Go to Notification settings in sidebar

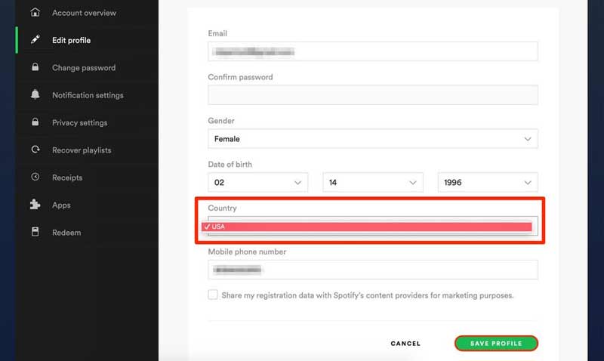click(88, 95)
